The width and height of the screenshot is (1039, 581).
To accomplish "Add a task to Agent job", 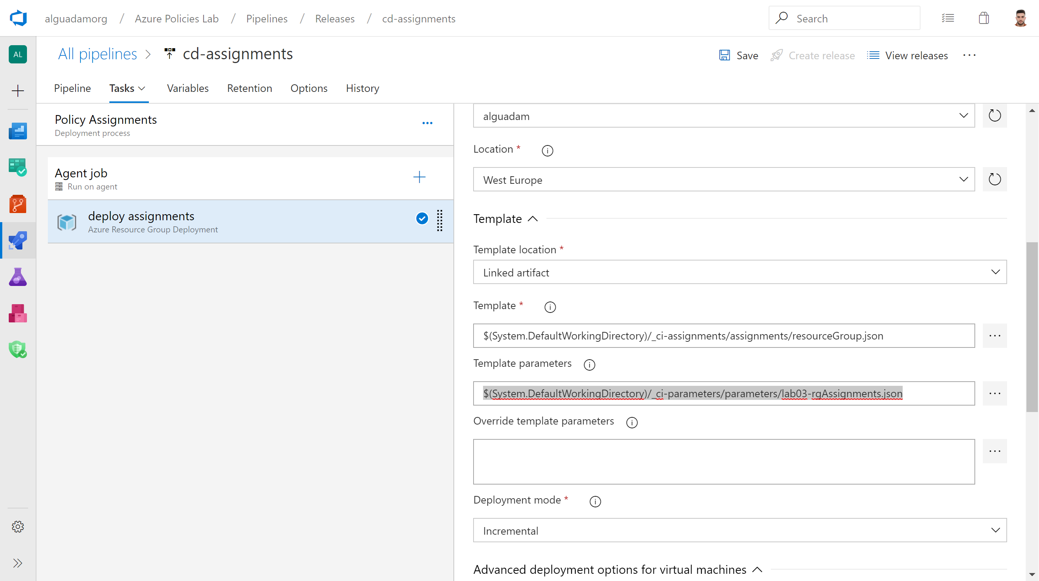I will (x=420, y=177).
